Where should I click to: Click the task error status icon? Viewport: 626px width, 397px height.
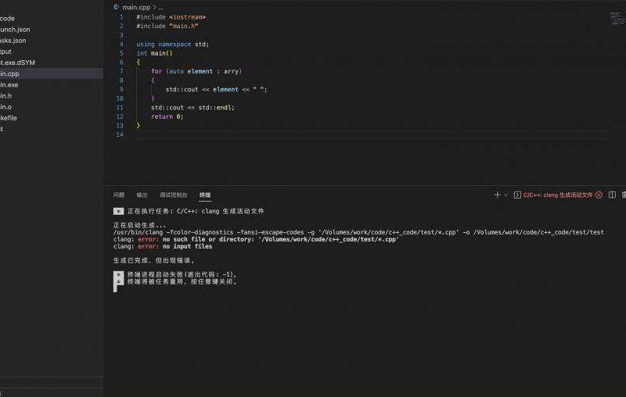point(599,195)
